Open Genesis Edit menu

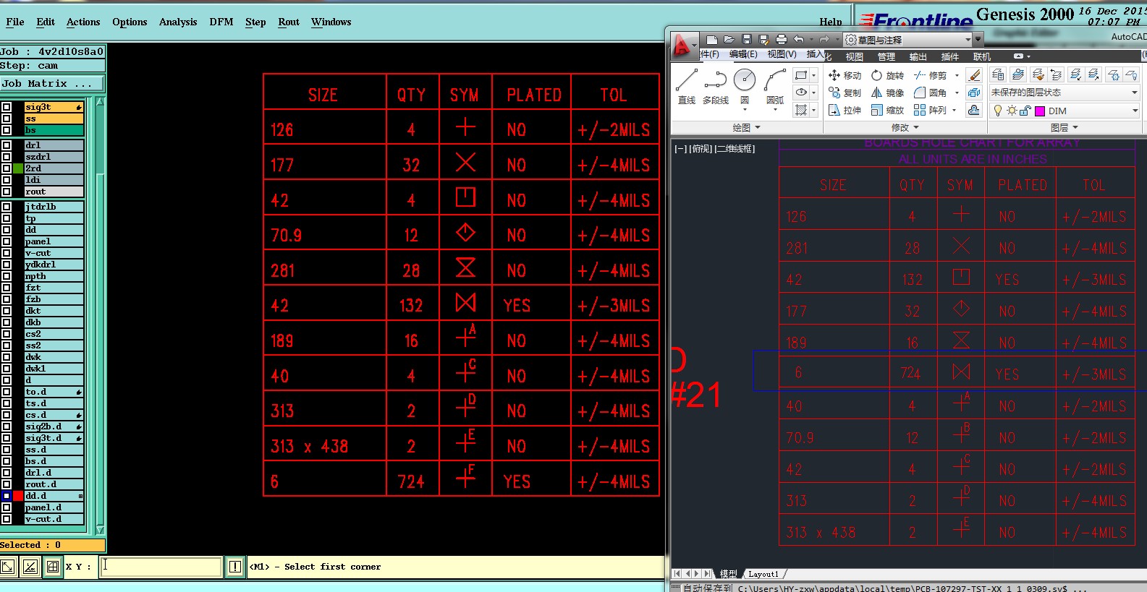[x=46, y=22]
